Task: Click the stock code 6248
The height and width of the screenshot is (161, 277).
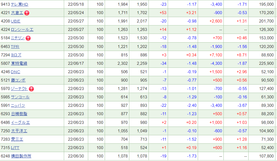Action: (5, 156)
